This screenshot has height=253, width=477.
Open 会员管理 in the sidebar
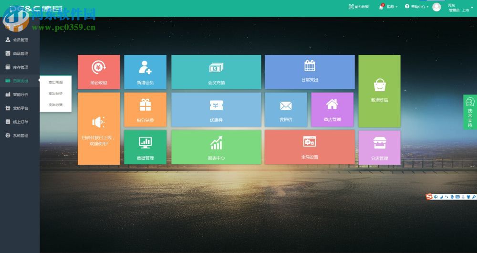(20, 40)
